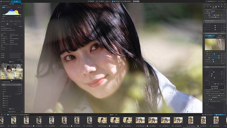Toggle DxO ClearView Plus on/off
Image resolution: width=227 pixels, height=128 pixels.
(x=205, y=22)
